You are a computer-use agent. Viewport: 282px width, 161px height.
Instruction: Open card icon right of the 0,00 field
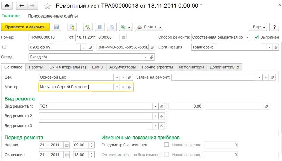point(266,106)
